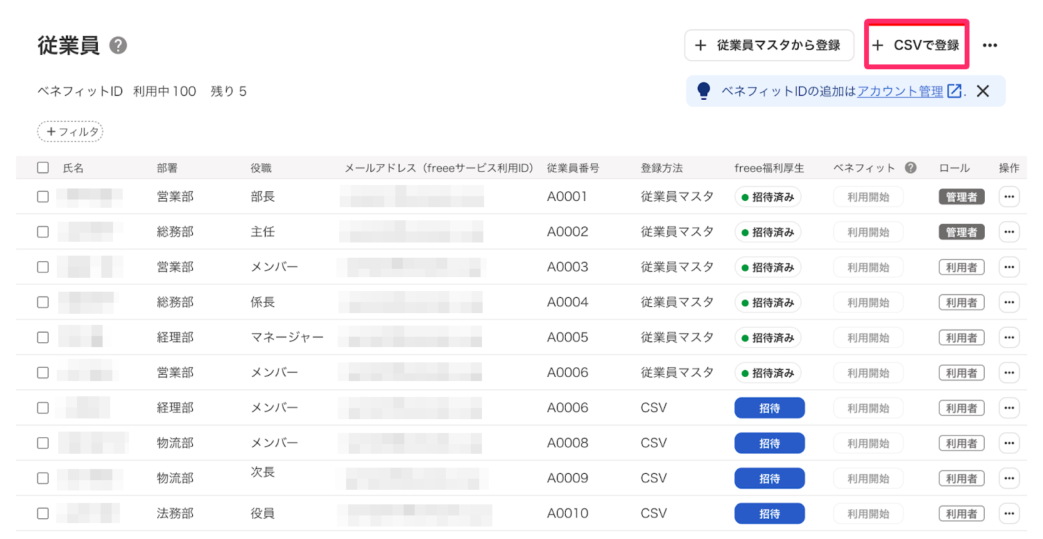Screen dimensions: 1043x539
Task: Click the 従業員マスタから登録 button
Action: (x=768, y=44)
